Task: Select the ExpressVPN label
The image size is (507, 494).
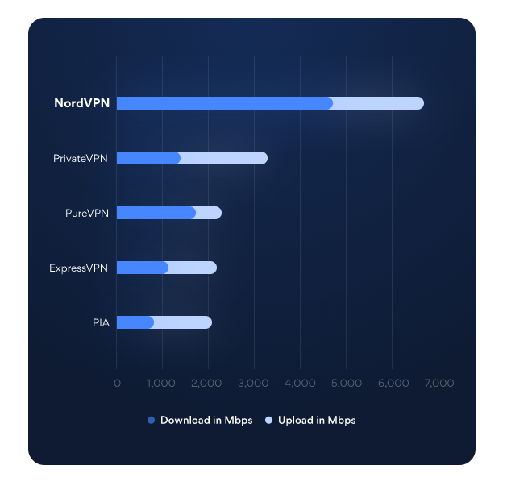Action: point(79,268)
